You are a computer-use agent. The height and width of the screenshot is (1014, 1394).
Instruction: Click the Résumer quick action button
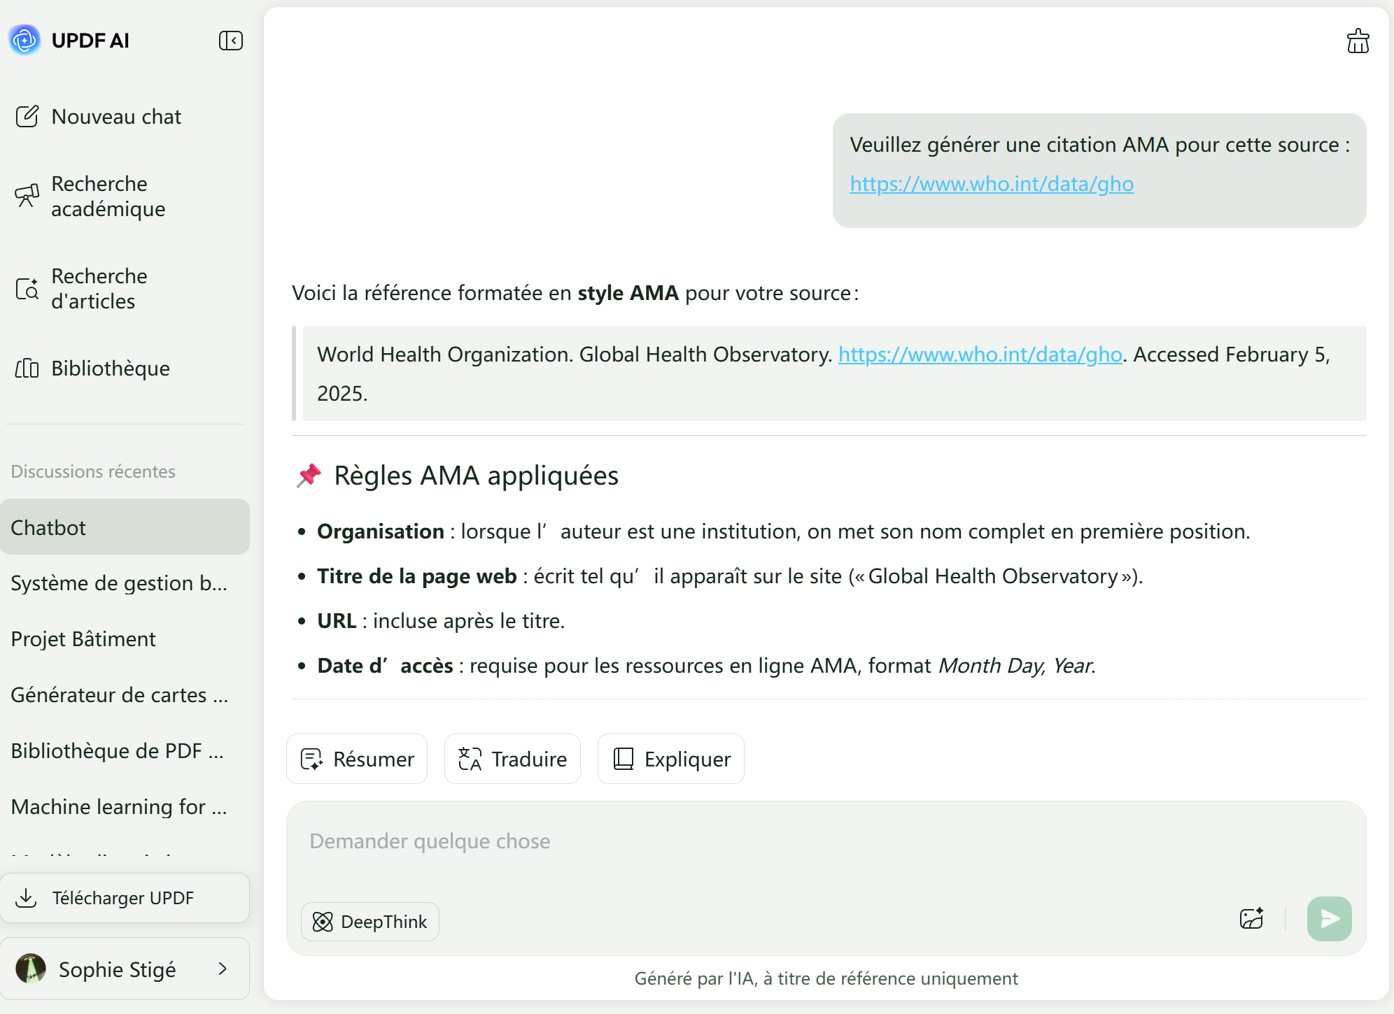click(x=357, y=759)
